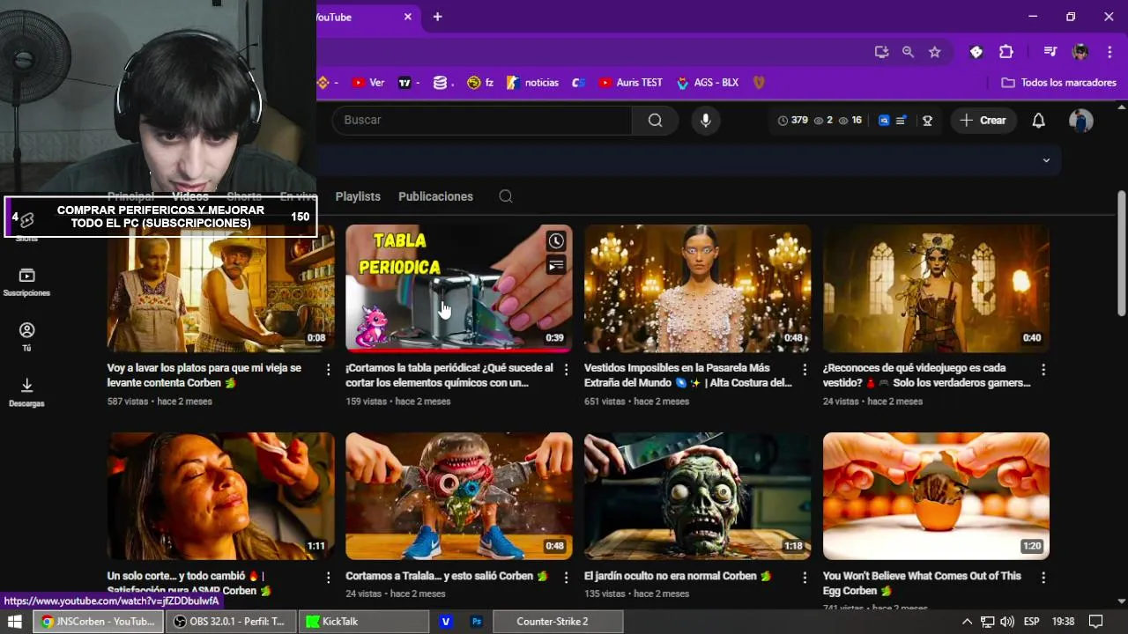Click the zoom magnifier in address bar
Screen dimensions: 1128x634
pyautogui.click(x=908, y=52)
